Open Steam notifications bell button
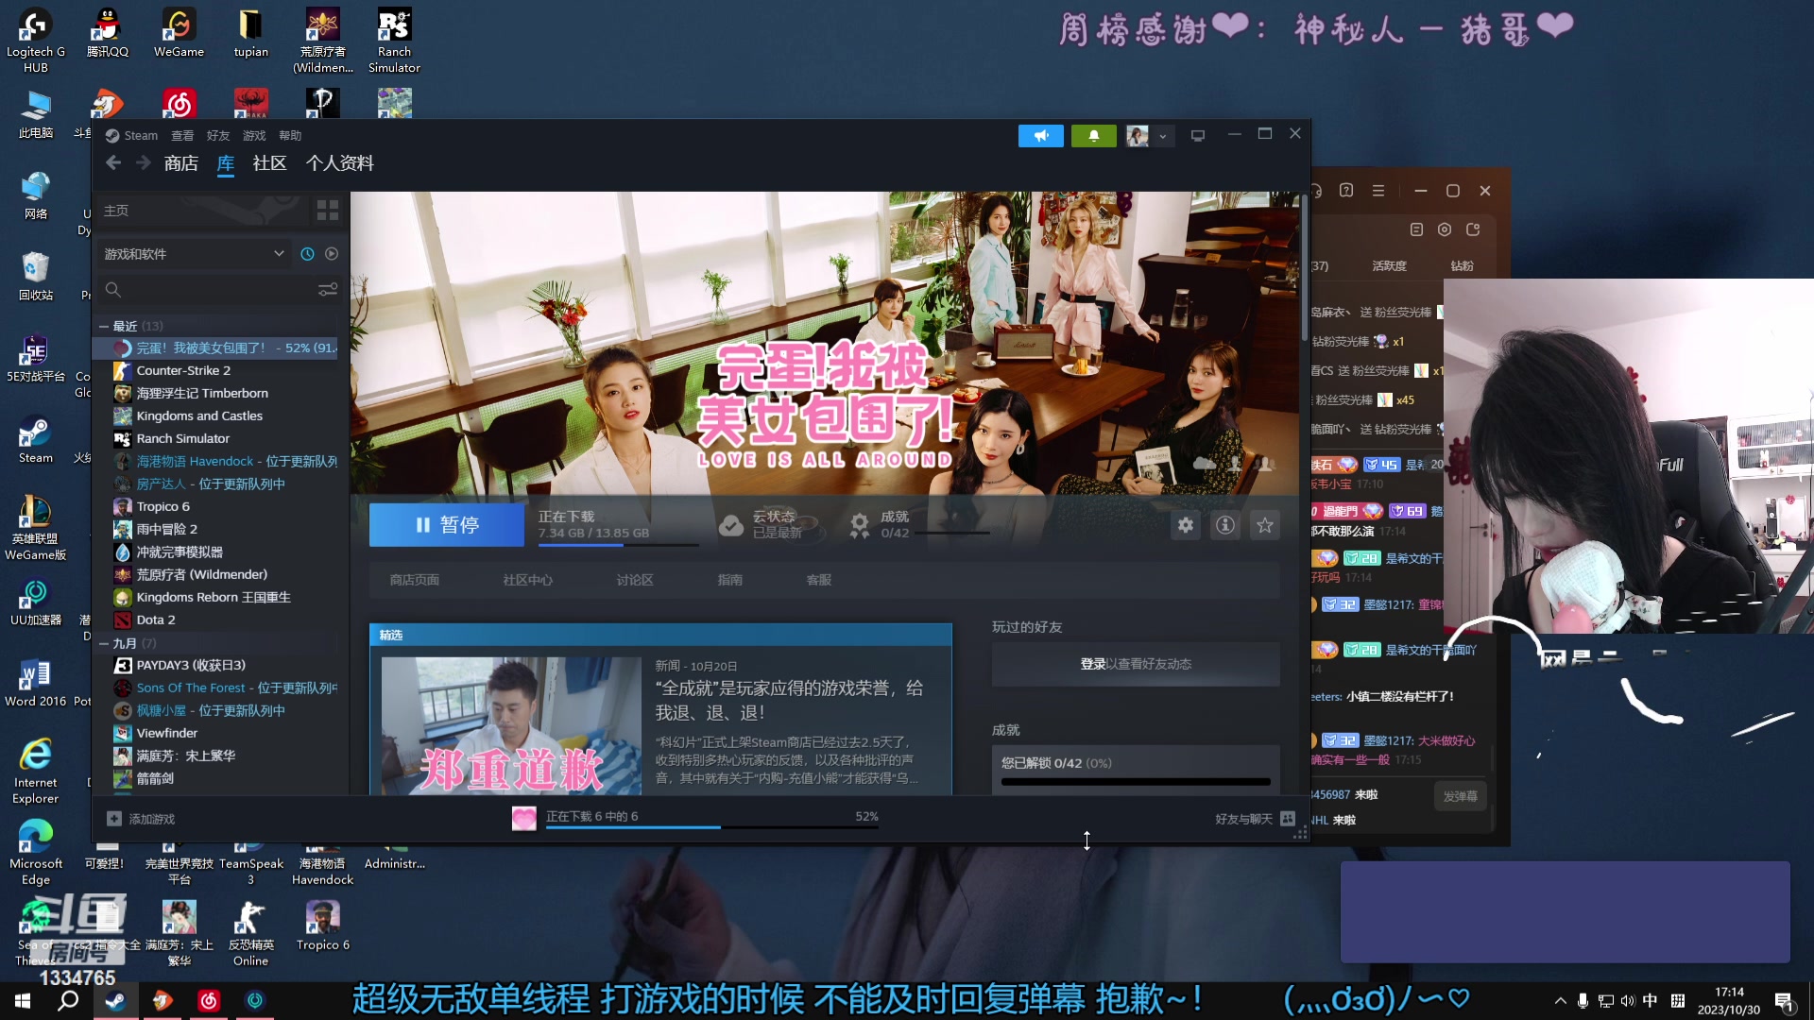1814x1020 pixels. tap(1093, 136)
